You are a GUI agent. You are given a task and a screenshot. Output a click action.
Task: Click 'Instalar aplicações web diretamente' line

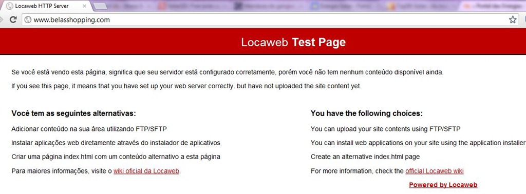(x=116, y=143)
